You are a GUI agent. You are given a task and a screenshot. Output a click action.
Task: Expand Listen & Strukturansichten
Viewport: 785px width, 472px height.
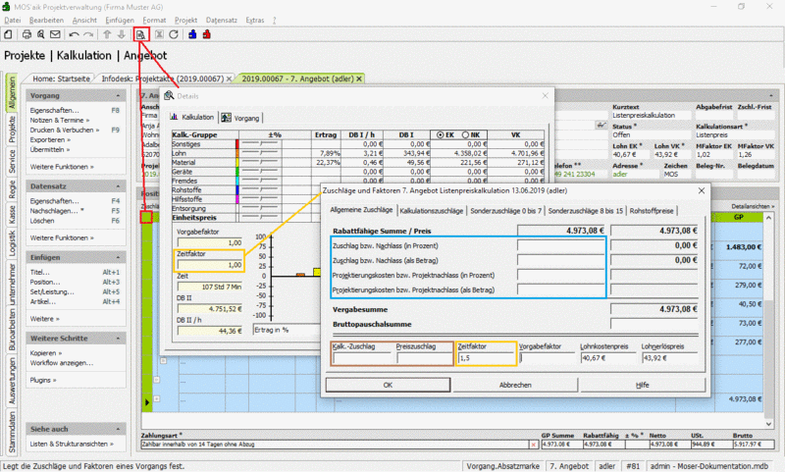[72, 444]
